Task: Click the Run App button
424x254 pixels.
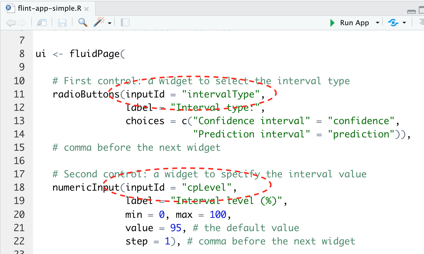Action: 349,23
